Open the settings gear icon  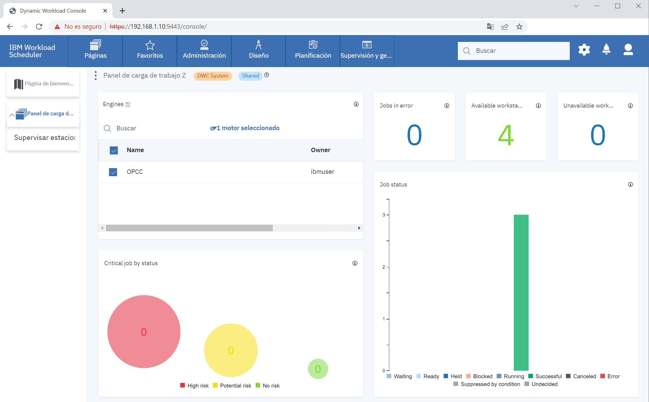pos(584,50)
